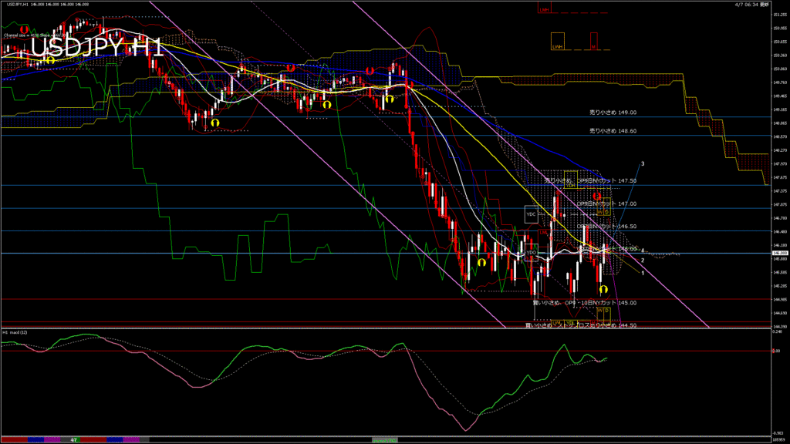Click the YDC marker box on chart
The width and height of the screenshot is (790, 444).
click(x=531, y=214)
